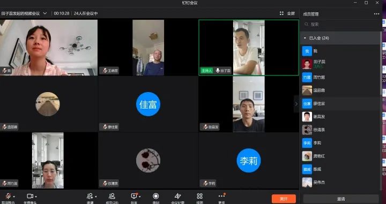This screenshot has width=386, height=204.
Task: Click 田子蕊's red avatar in the member list
Action: [x=307, y=64]
